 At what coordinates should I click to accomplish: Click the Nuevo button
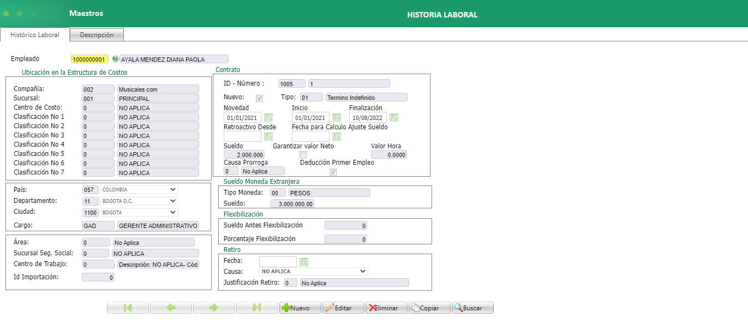coord(300,308)
